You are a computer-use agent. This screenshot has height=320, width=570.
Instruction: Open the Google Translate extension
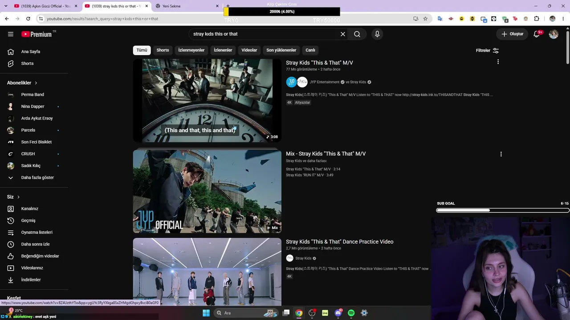[440, 19]
